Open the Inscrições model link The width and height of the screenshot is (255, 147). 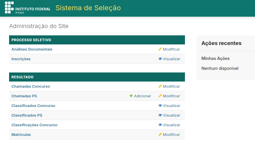click(x=21, y=59)
